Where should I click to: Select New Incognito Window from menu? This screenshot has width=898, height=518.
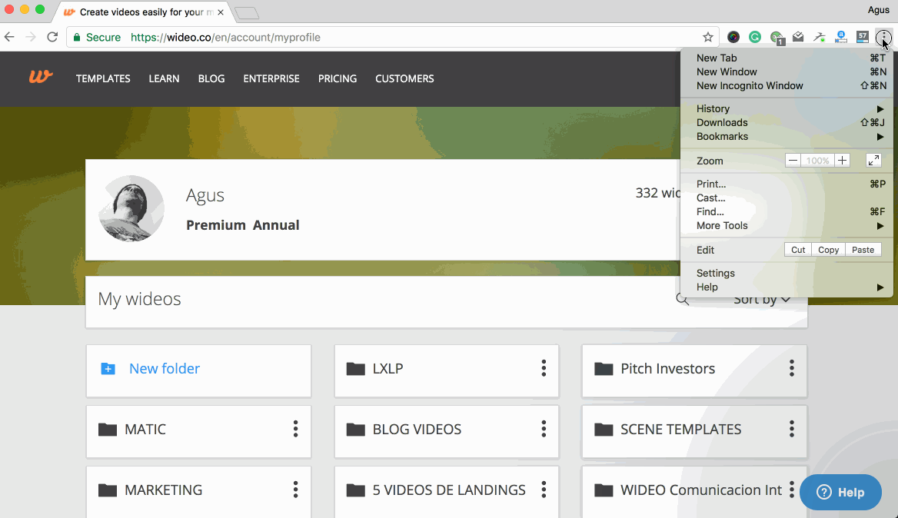[750, 86]
